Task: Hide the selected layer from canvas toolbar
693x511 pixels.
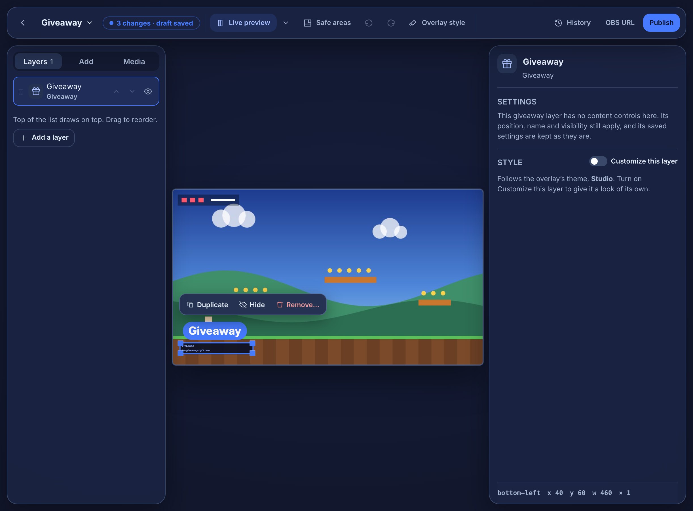Action: click(x=252, y=305)
